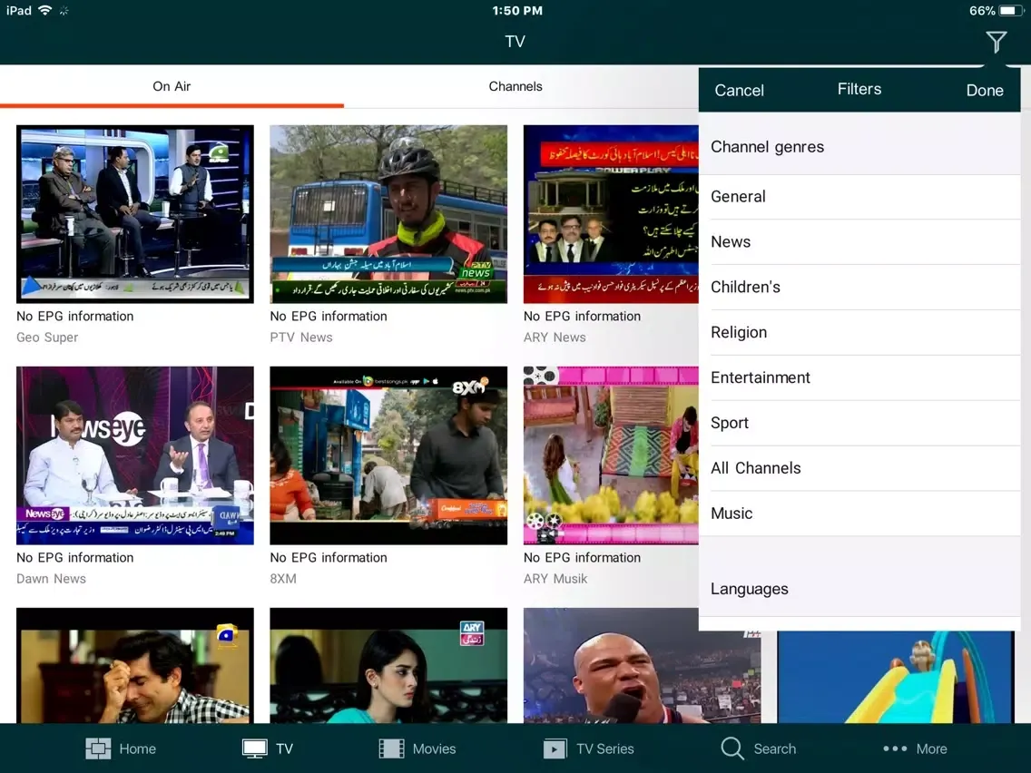This screenshot has height=773, width=1031.
Task: Open the crying man Geo drama thumbnail
Action: [135, 665]
